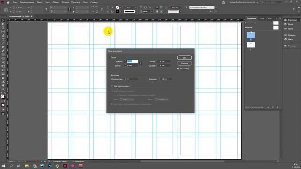This screenshot has width=301, height=169.
Task: Click the search field at the top right
Action: click(x=272, y=2)
